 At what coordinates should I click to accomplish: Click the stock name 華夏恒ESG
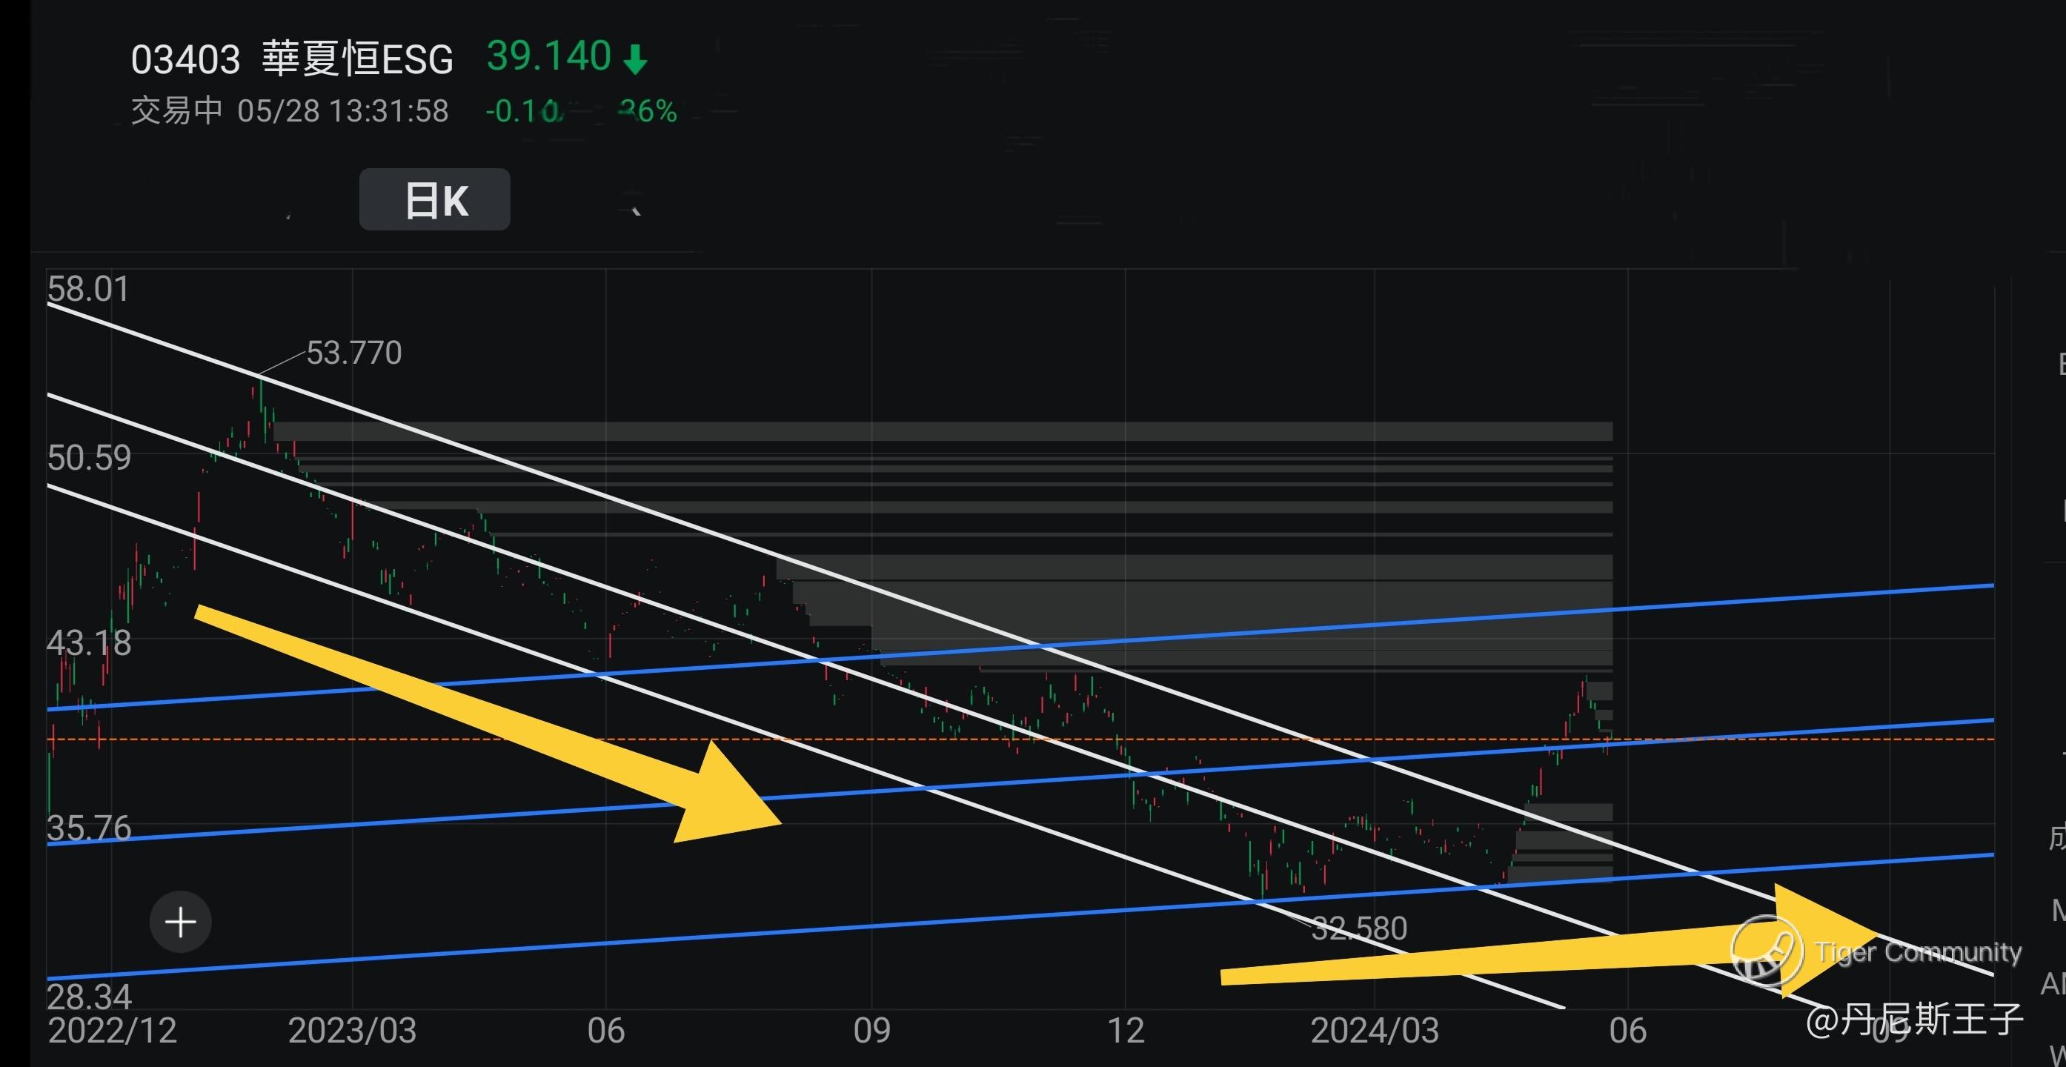pyautogui.click(x=358, y=59)
